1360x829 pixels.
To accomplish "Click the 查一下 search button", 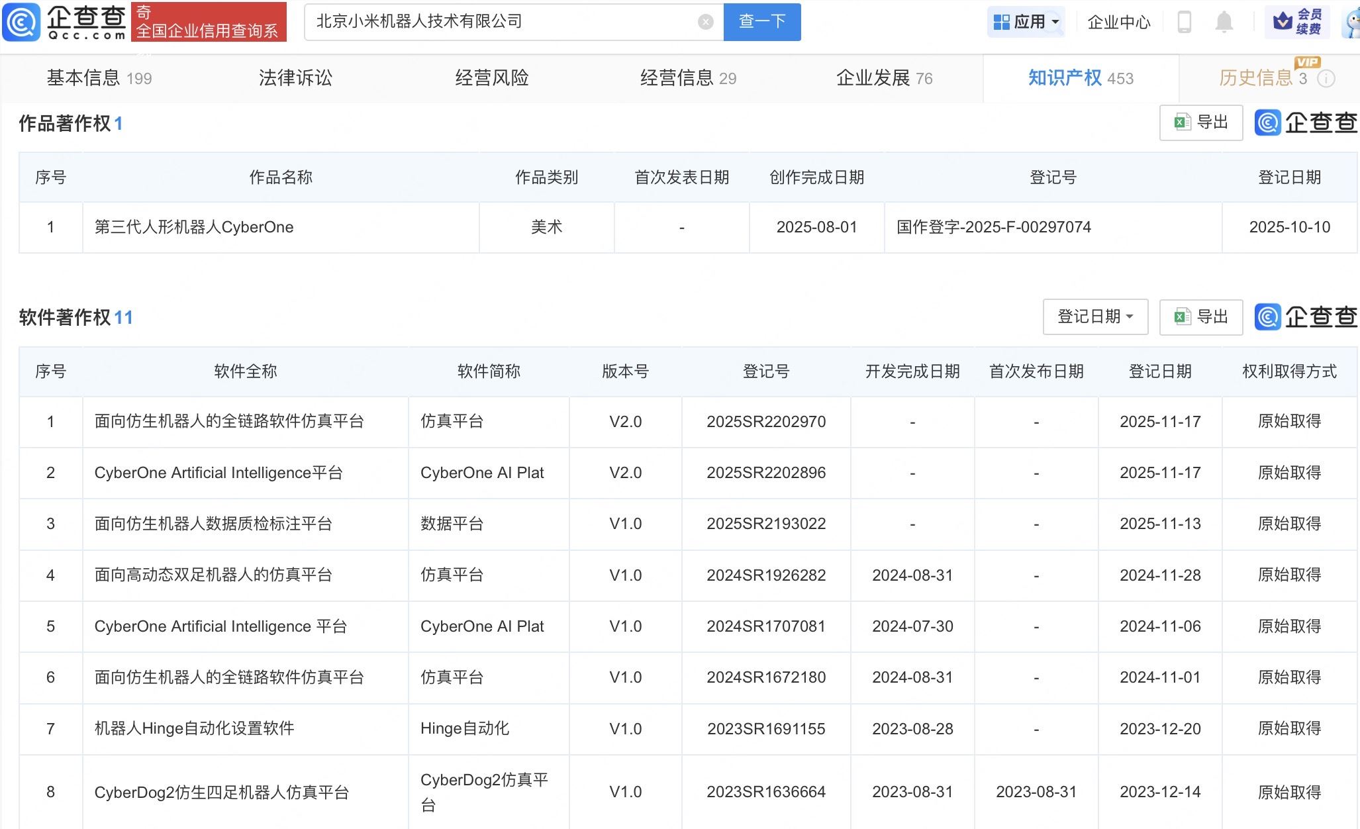I will (x=761, y=22).
